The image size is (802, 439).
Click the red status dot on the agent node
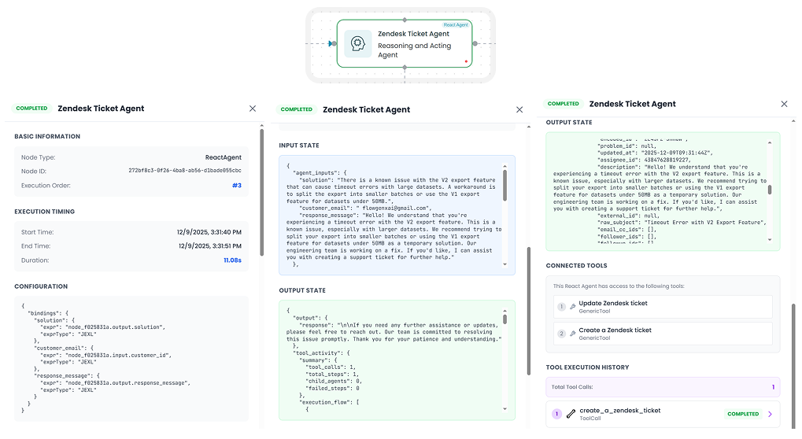[x=466, y=61]
